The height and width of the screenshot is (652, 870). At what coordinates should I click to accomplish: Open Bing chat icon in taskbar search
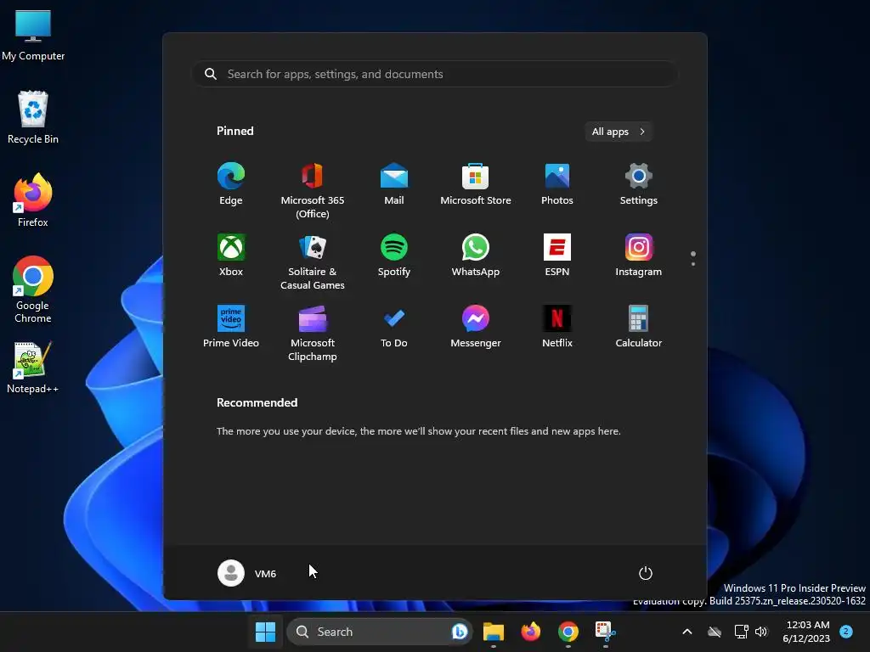[460, 632]
